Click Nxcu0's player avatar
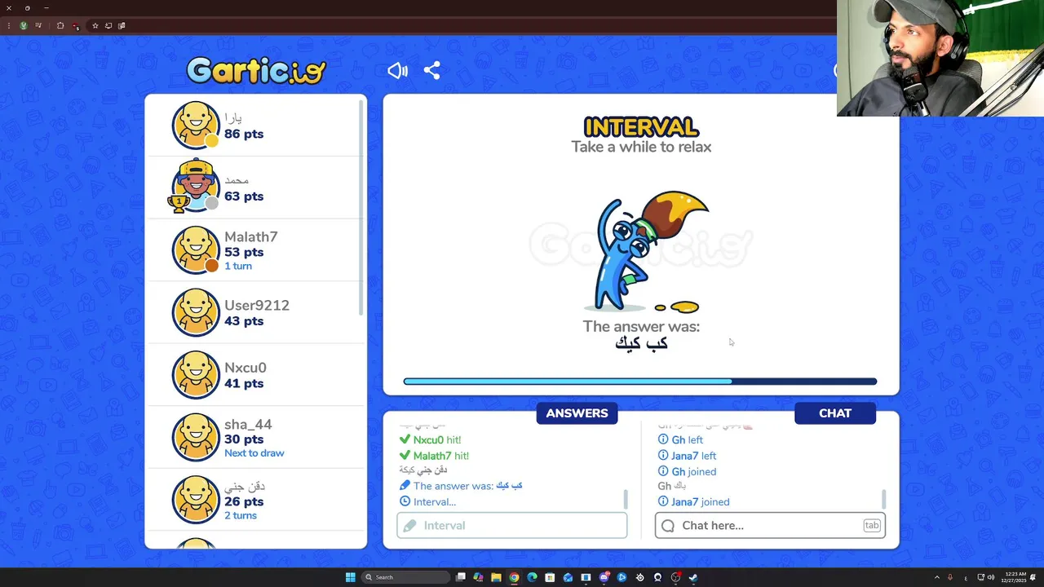The height and width of the screenshot is (587, 1044). point(196,375)
